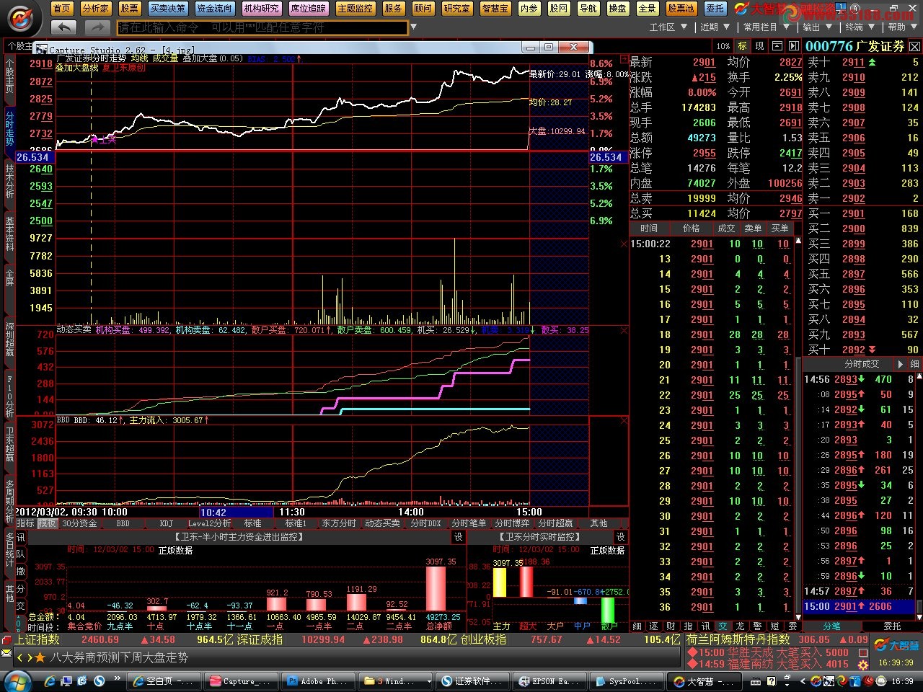Open the 首页 toolbar tab

[x=62, y=9]
